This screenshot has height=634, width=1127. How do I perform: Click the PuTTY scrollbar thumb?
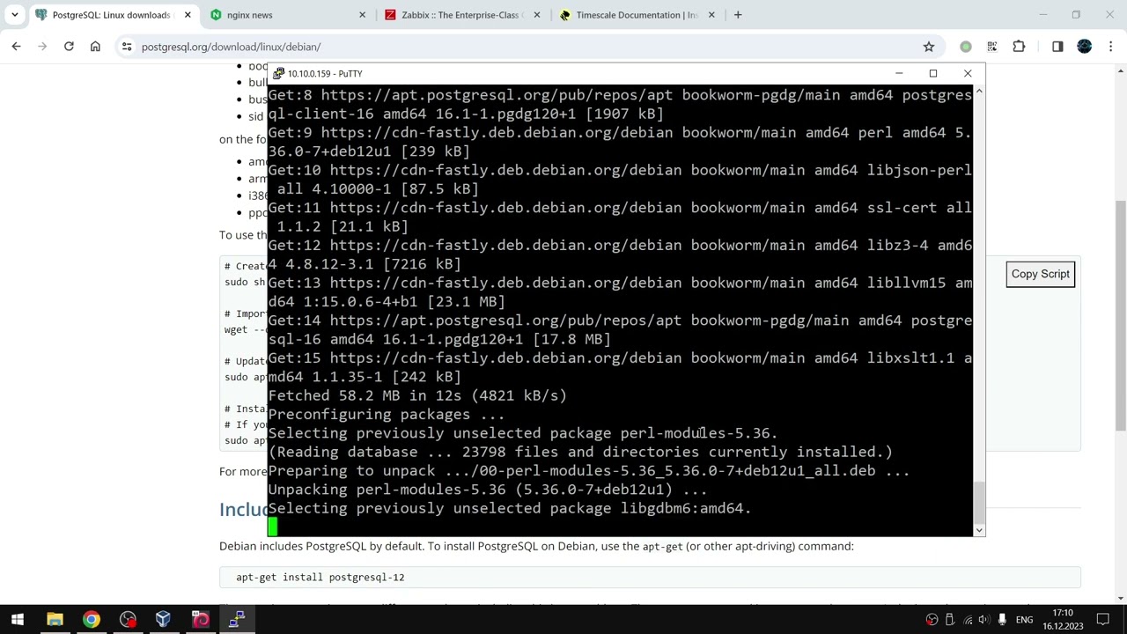pos(979,503)
